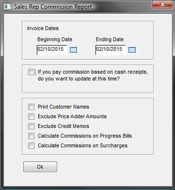Click the Ending Date label text
This screenshot has width=175, height=190.
point(110,39)
